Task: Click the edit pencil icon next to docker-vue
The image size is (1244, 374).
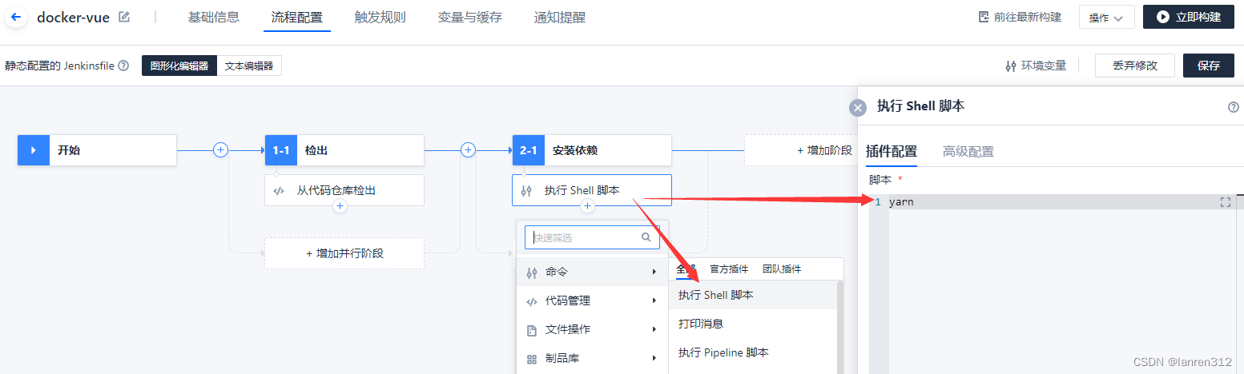Action: tap(124, 17)
